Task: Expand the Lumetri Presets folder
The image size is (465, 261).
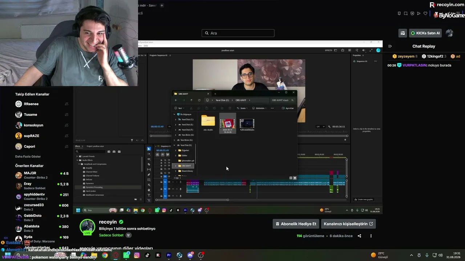Action: [77, 156]
